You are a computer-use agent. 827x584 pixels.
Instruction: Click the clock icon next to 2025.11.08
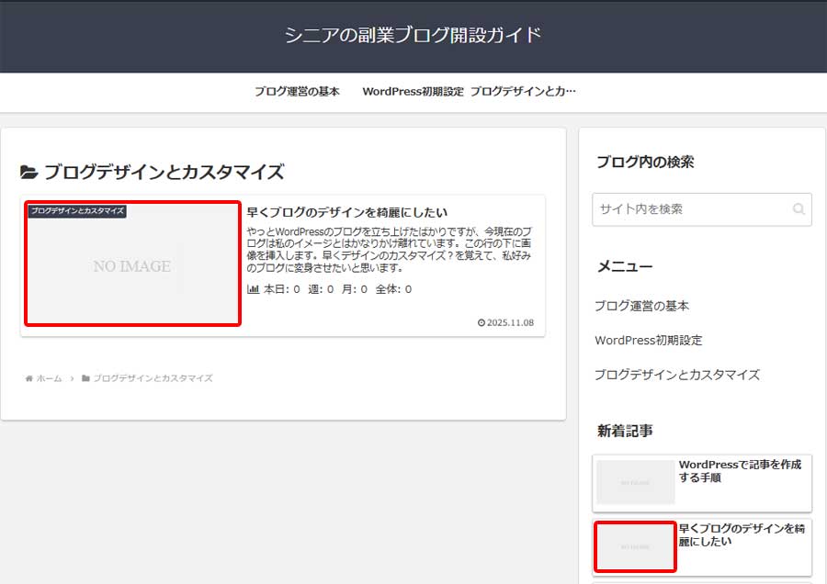pos(480,322)
